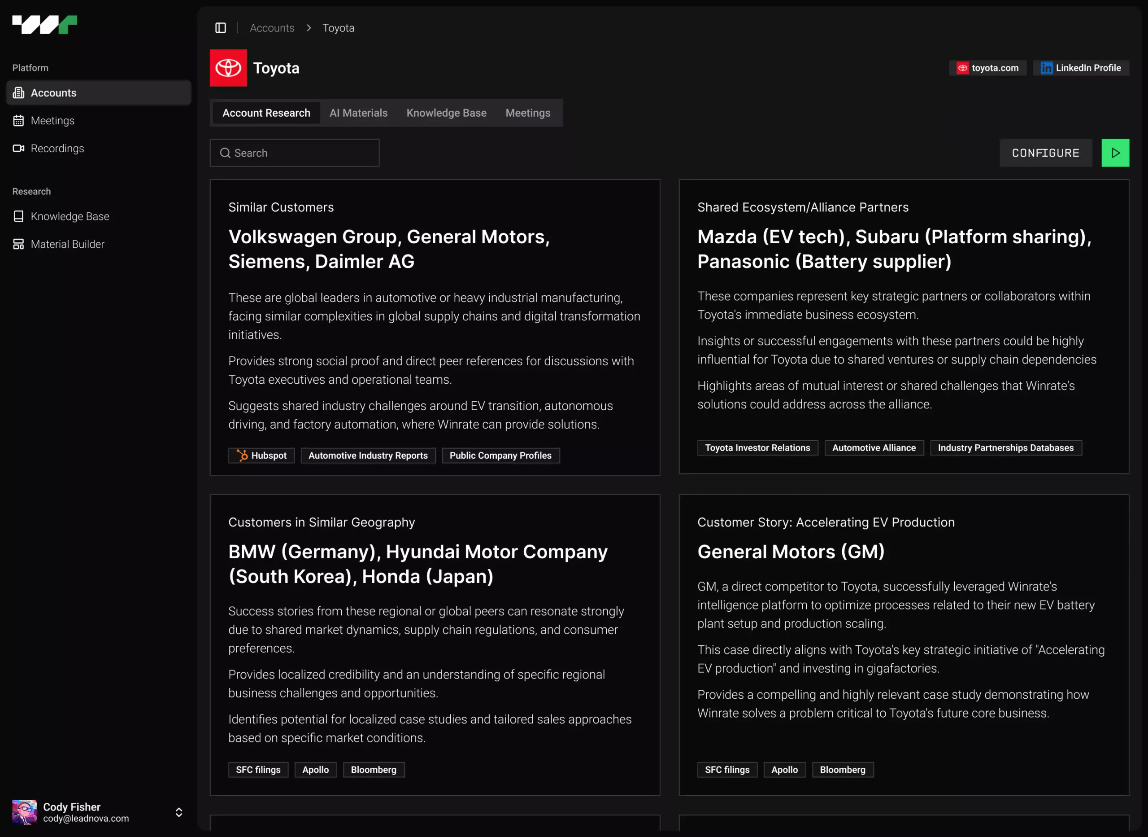1148x837 pixels.
Task: Focus the Search input field
Action: coord(295,153)
